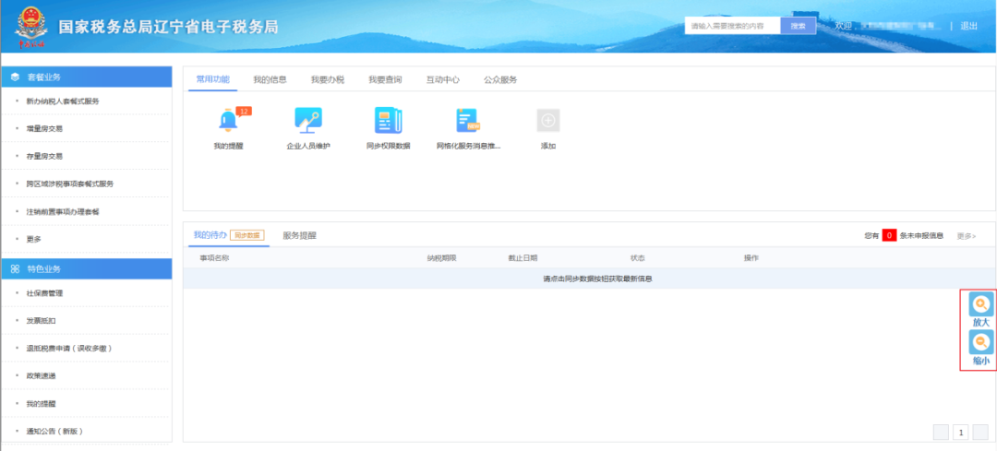Open the 企业人员维护 icon
Screen dimensions: 997x451
pyautogui.click(x=308, y=120)
